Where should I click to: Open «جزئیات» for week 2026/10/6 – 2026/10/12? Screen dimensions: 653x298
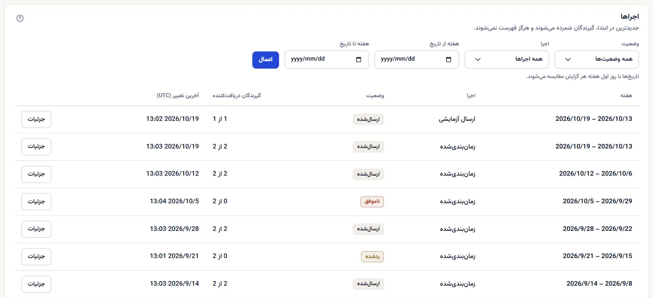pyautogui.click(x=36, y=174)
